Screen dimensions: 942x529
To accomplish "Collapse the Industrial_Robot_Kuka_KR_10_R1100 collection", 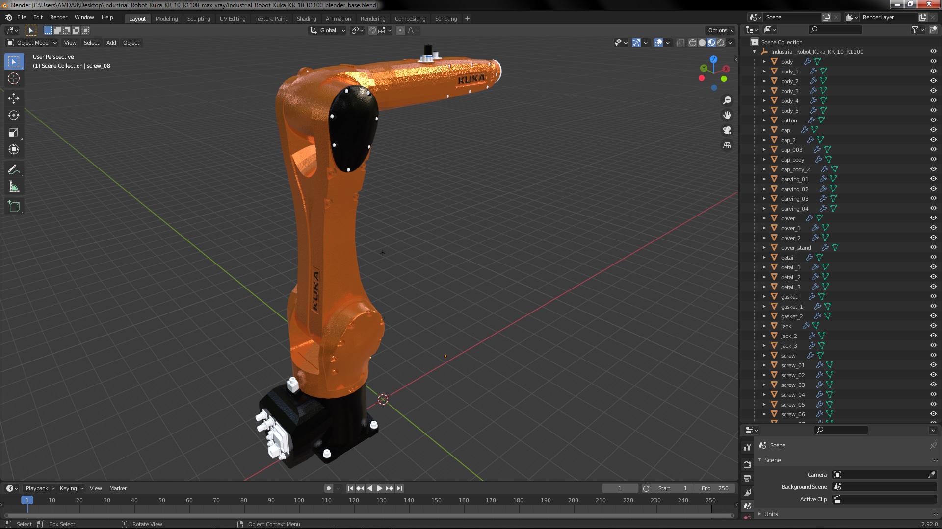I will (755, 52).
